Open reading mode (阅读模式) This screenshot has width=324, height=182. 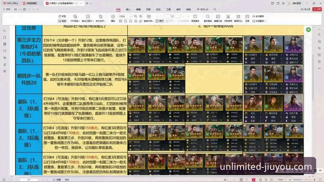[195, 18]
